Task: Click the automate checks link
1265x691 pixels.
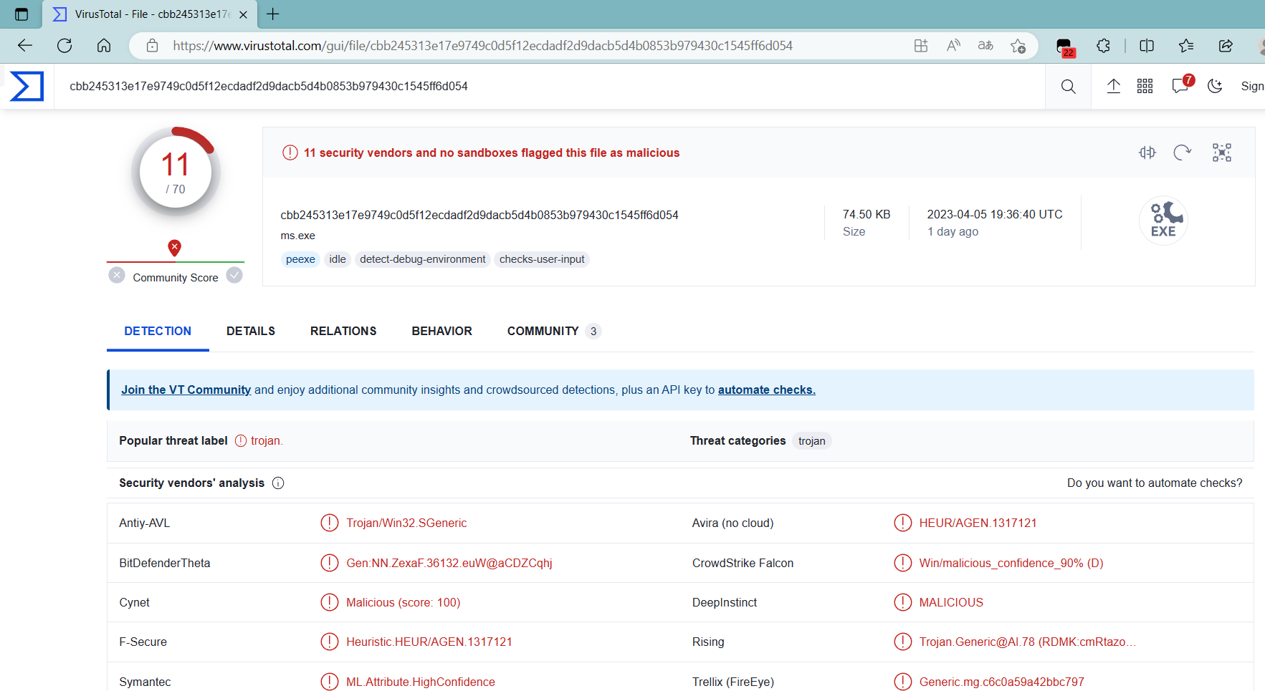Action: (766, 390)
